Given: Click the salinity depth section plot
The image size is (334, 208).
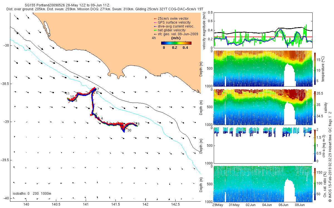Looking at the screenshot, I should [x=263, y=107].
